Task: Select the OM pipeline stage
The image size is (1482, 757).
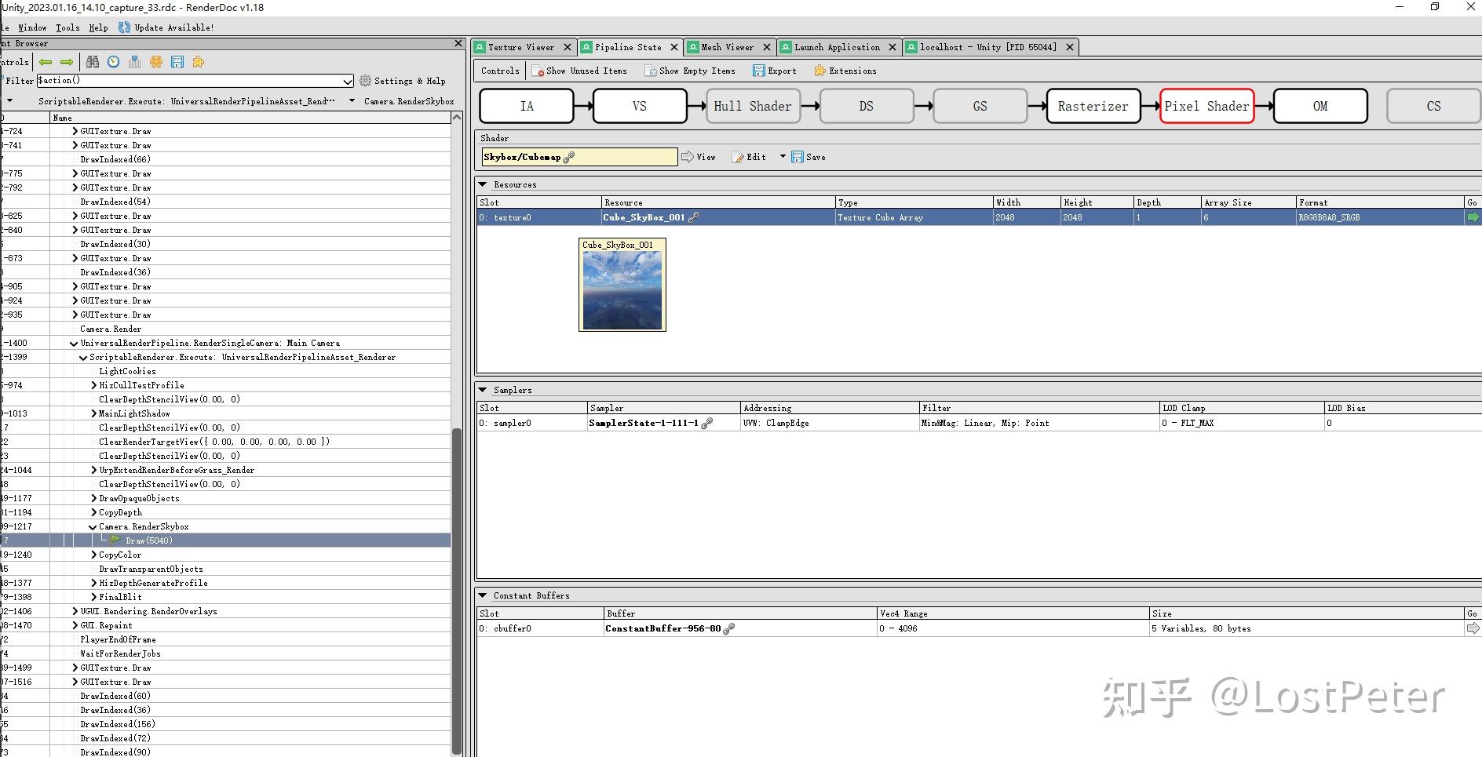Action: (x=1320, y=106)
